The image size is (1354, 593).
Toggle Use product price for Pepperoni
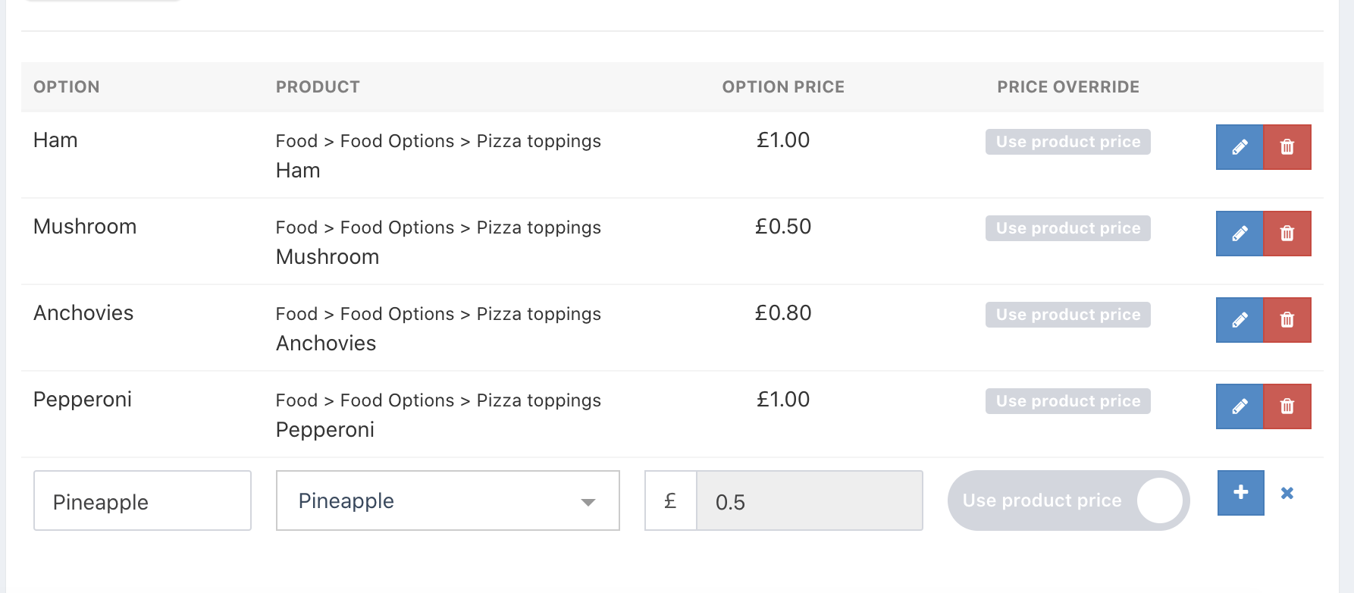pyautogui.click(x=1067, y=401)
